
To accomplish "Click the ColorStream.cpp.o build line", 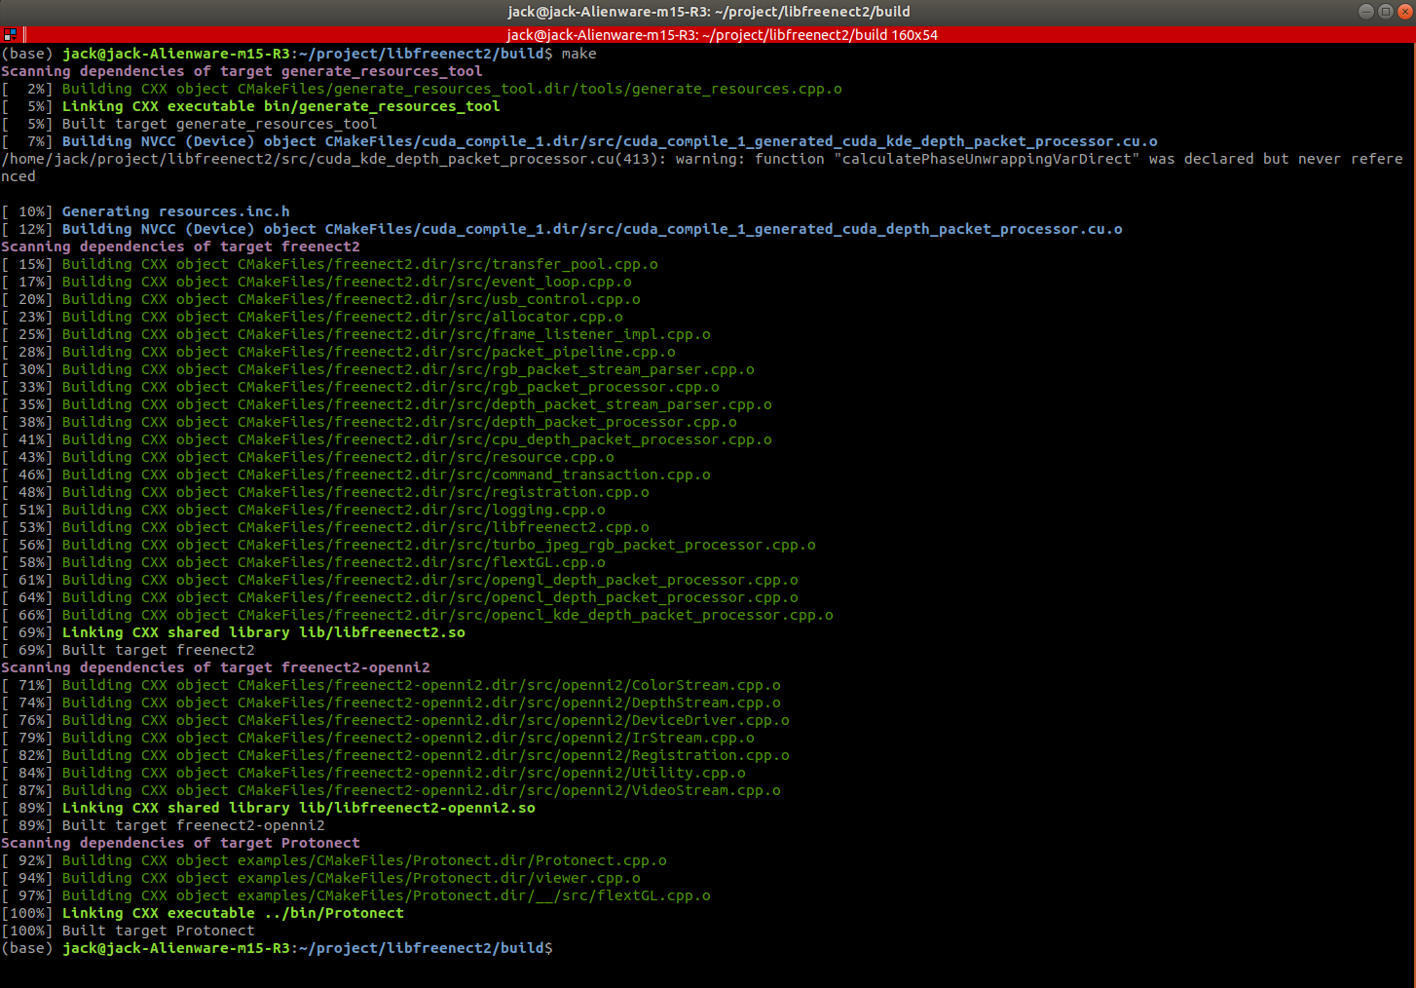I will pyautogui.click(x=391, y=685).
